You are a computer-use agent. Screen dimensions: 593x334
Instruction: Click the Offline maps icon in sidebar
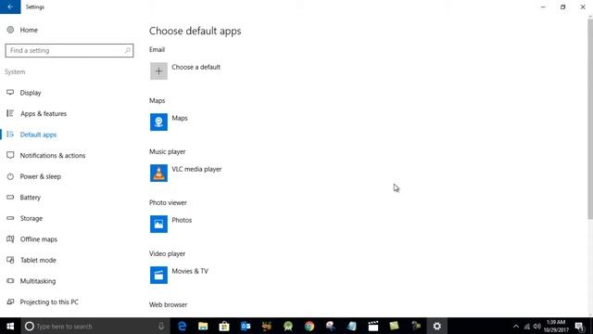tap(10, 239)
